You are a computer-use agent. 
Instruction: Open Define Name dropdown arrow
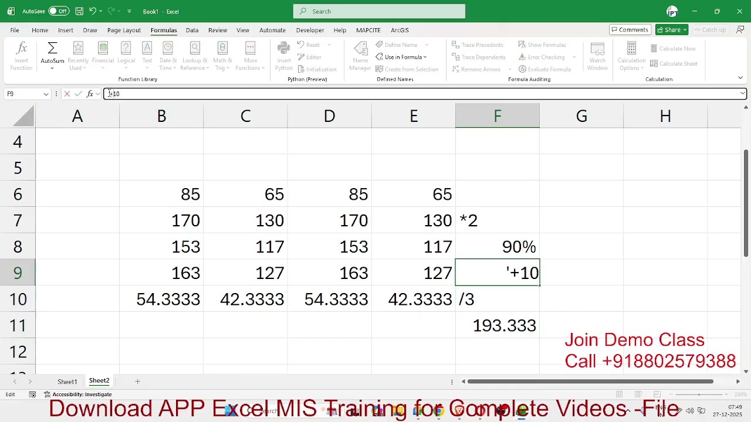point(427,45)
